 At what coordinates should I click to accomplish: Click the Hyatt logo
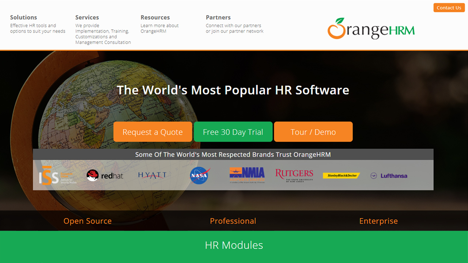pyautogui.click(x=152, y=175)
